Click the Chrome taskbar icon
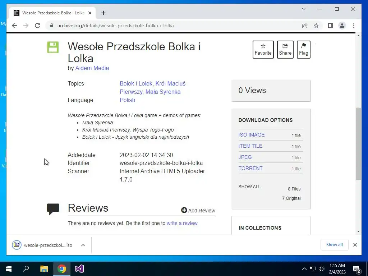 (x=62, y=269)
